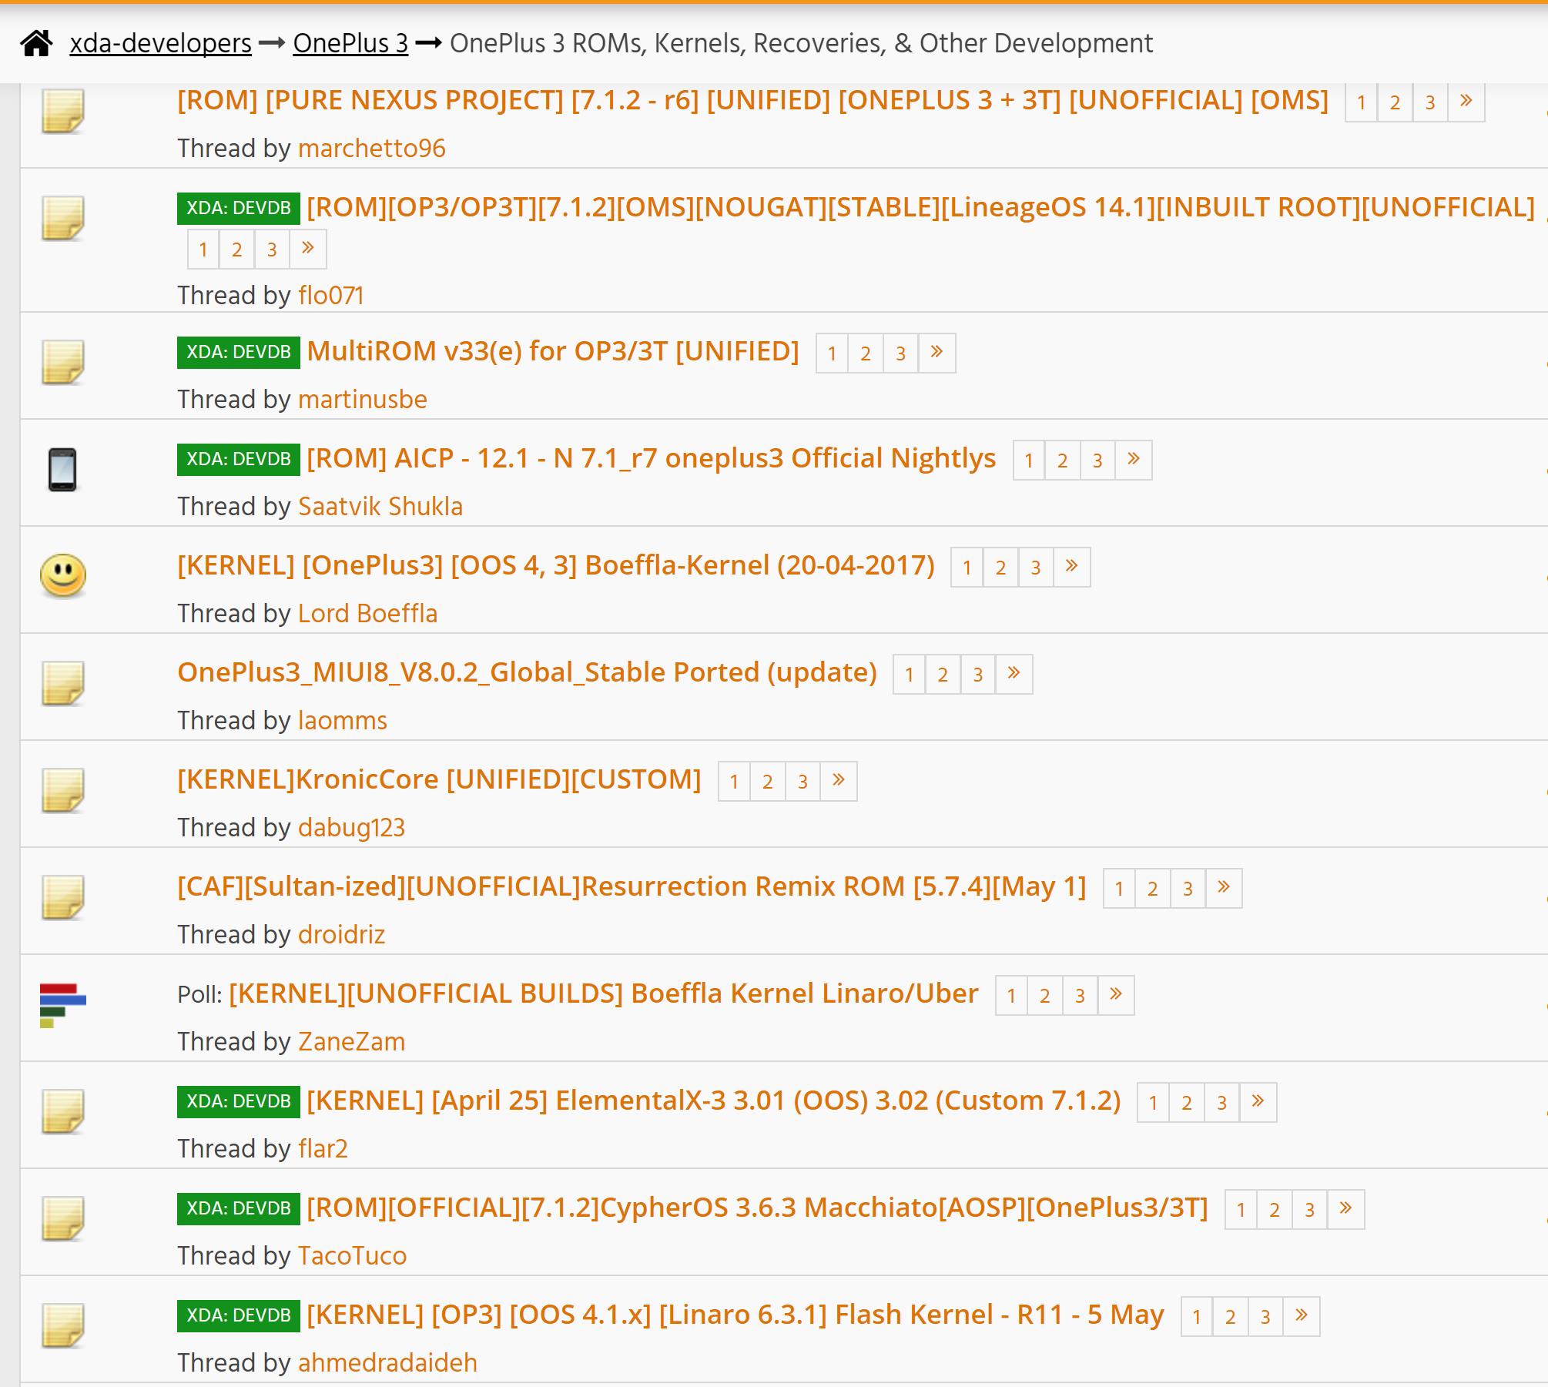The height and width of the screenshot is (1387, 1548).
Task: Jump to last page of Boeffla-Kernel (20-04-2017) thread
Action: (x=1072, y=567)
